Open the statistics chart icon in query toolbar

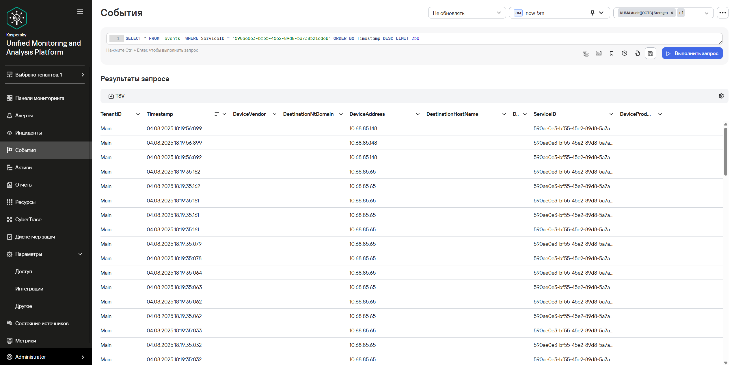tap(599, 53)
